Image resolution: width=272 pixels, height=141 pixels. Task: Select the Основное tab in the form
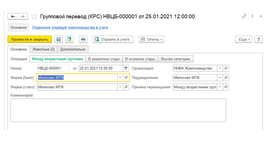(19, 49)
